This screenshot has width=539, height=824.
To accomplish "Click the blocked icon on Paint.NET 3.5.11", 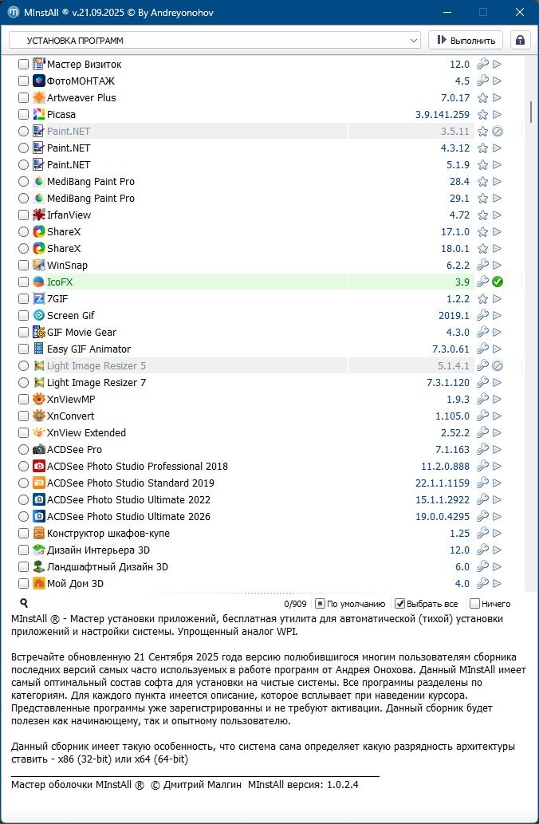I will click(498, 132).
